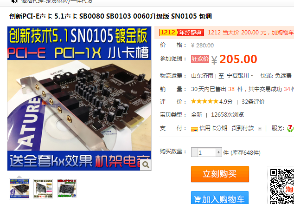Screen dimensions: 294x204
Task: Click the five-star rating display
Action: 205,101
